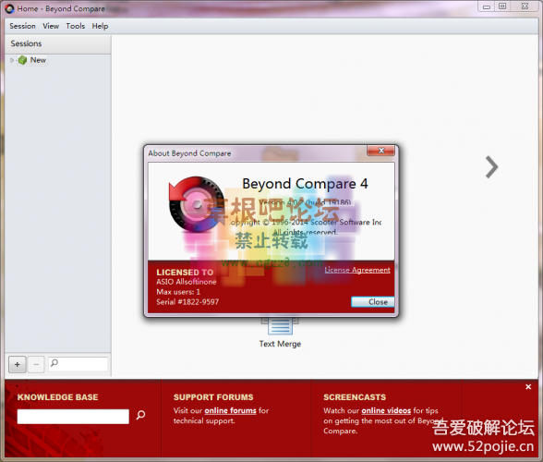
Task: Open the online videos link
Action: coord(386,410)
